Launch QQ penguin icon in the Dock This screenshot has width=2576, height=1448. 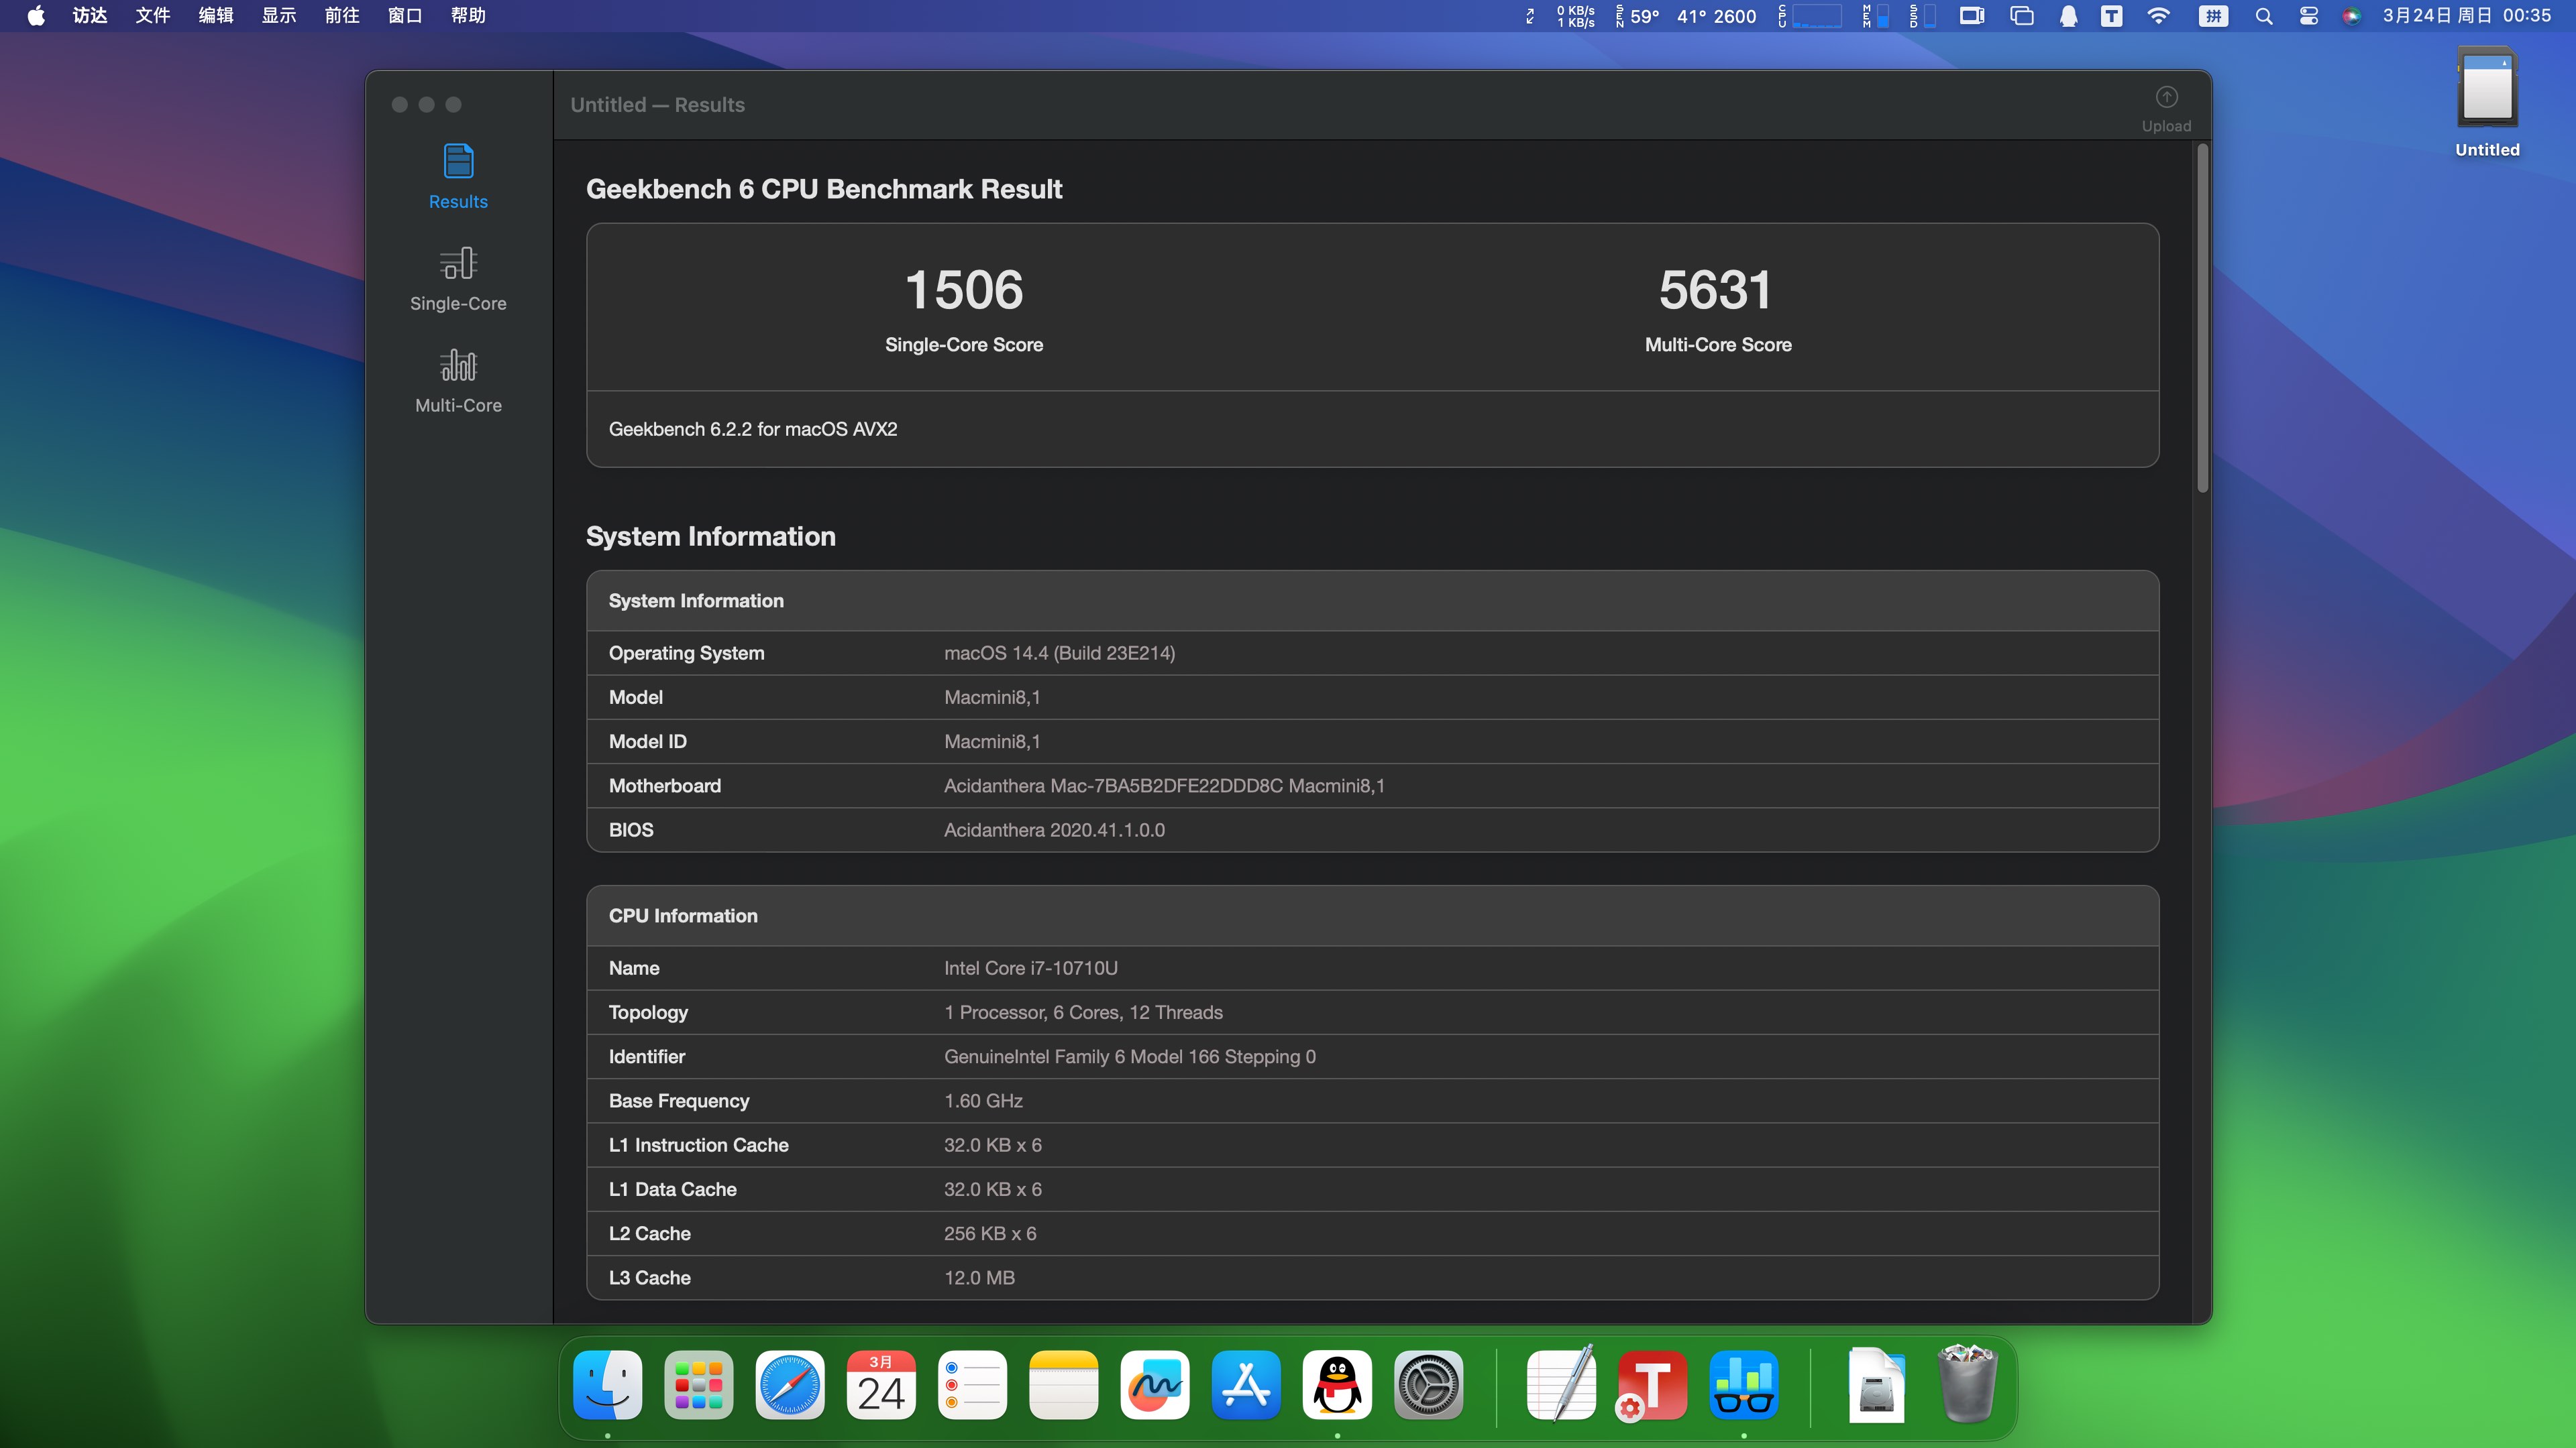(x=1337, y=1385)
